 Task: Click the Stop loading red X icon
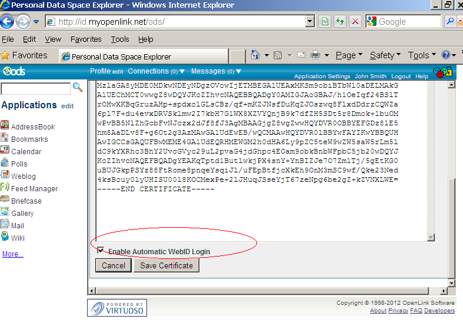coord(355,22)
